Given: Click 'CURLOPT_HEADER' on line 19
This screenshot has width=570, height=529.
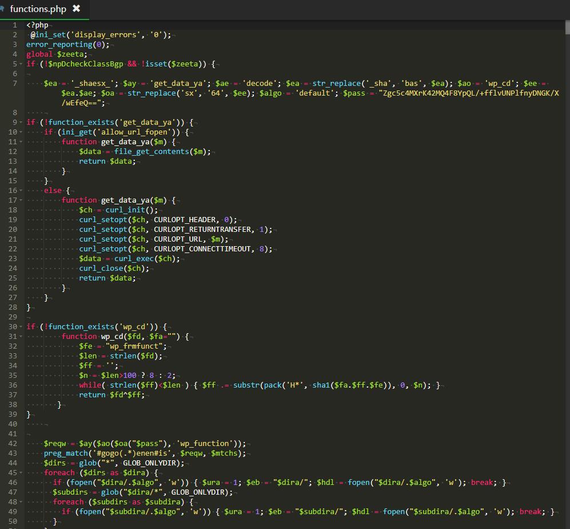Looking at the screenshot, I should [185, 219].
